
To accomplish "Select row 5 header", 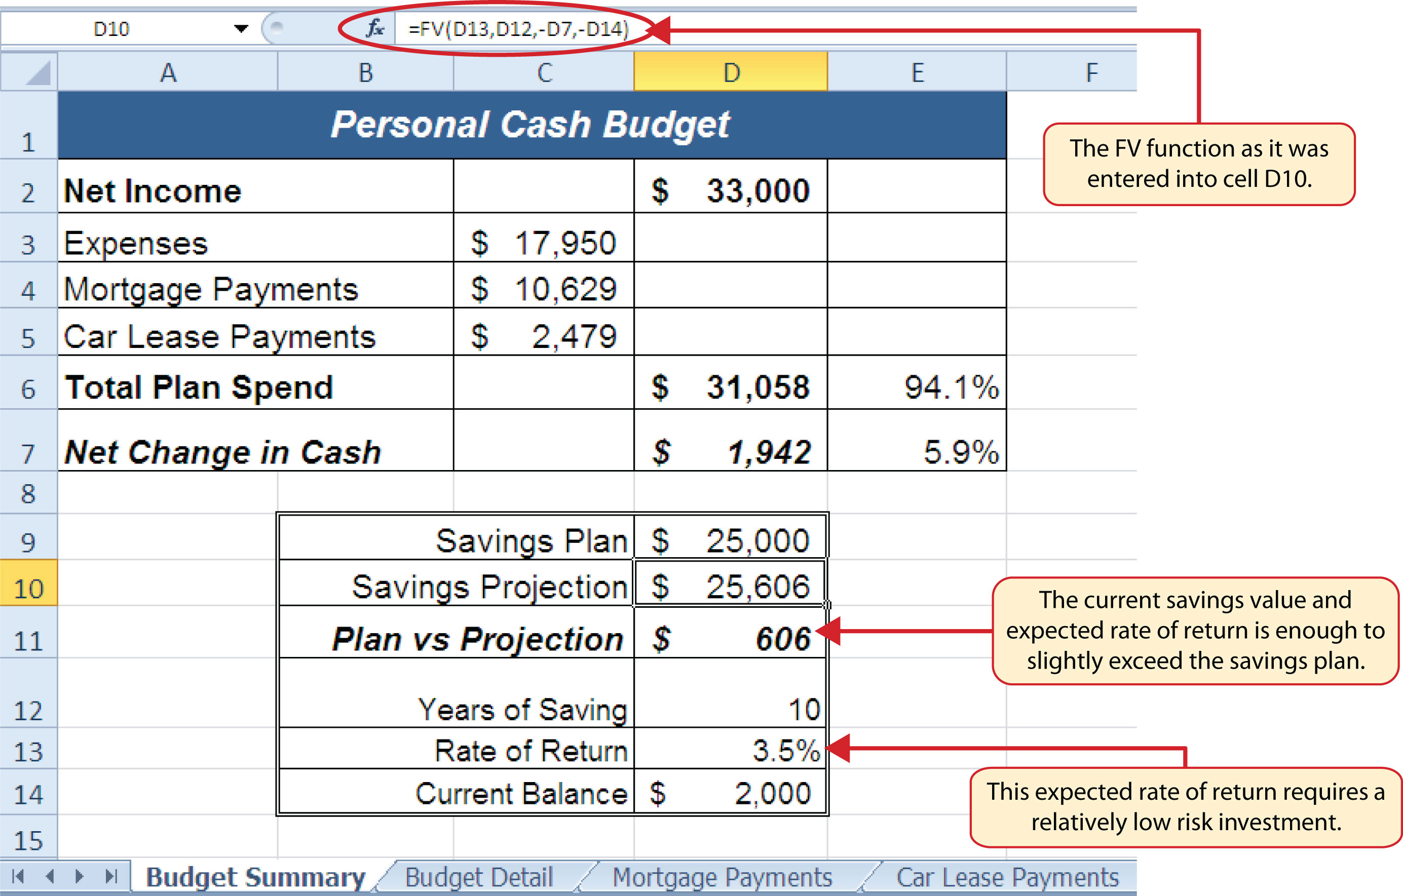I will point(28,332).
